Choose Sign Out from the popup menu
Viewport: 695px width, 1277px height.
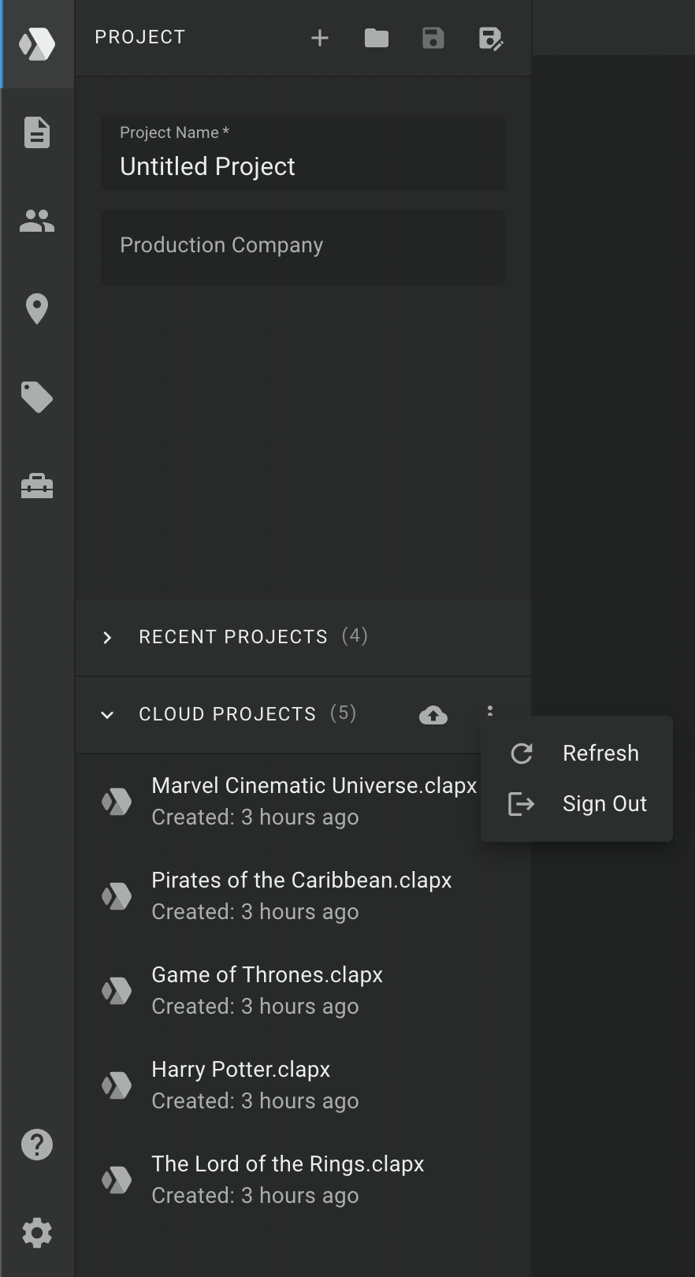click(x=577, y=804)
